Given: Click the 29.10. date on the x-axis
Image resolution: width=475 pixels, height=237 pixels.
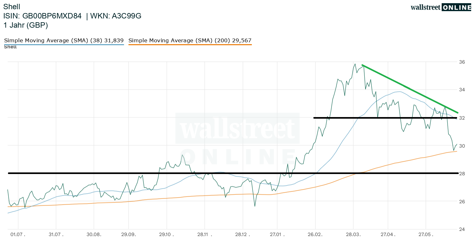Looking at the screenshot, I should [167, 234].
